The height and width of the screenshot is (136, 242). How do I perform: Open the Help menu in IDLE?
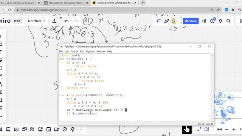(110, 51)
